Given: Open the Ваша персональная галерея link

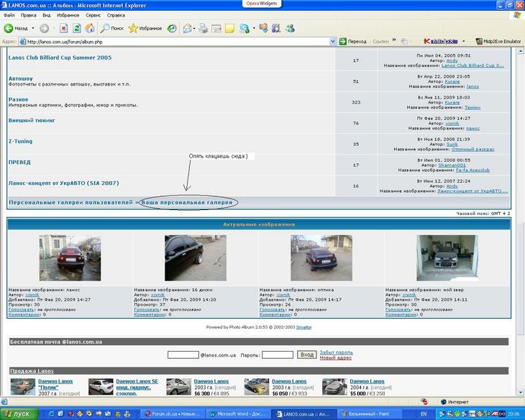Looking at the screenshot, I should [187, 203].
